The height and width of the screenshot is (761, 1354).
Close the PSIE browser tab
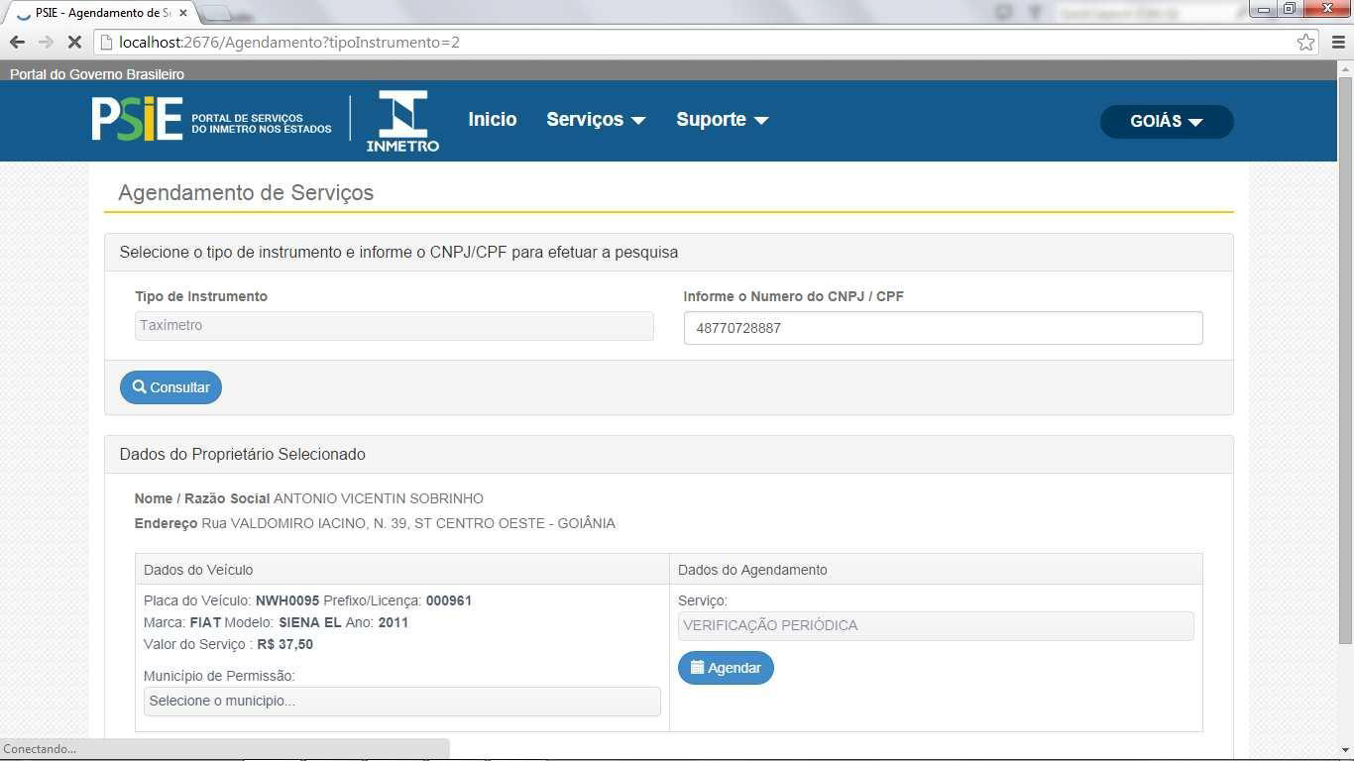183,13
